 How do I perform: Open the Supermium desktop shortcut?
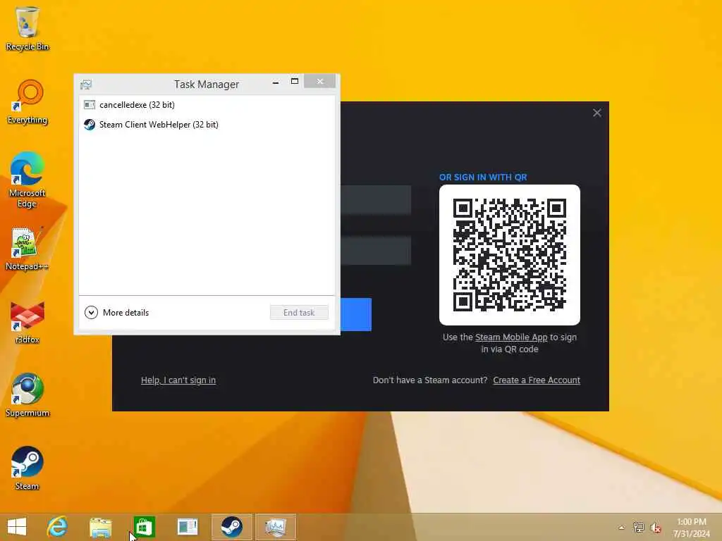[27, 394]
